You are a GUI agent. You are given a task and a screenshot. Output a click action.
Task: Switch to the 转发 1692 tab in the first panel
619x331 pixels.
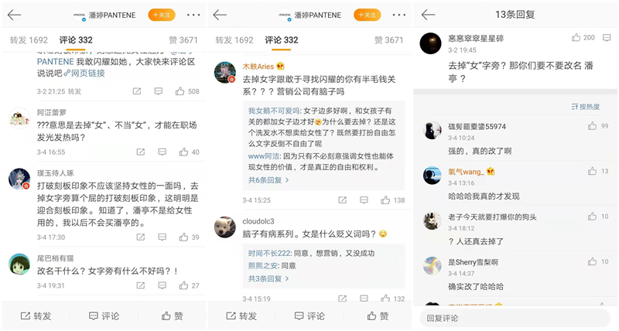click(29, 40)
